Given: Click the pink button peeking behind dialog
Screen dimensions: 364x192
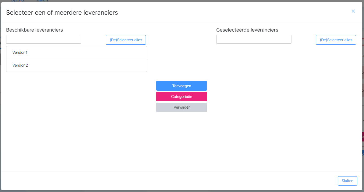Looking at the screenshot, I should 363,137.
